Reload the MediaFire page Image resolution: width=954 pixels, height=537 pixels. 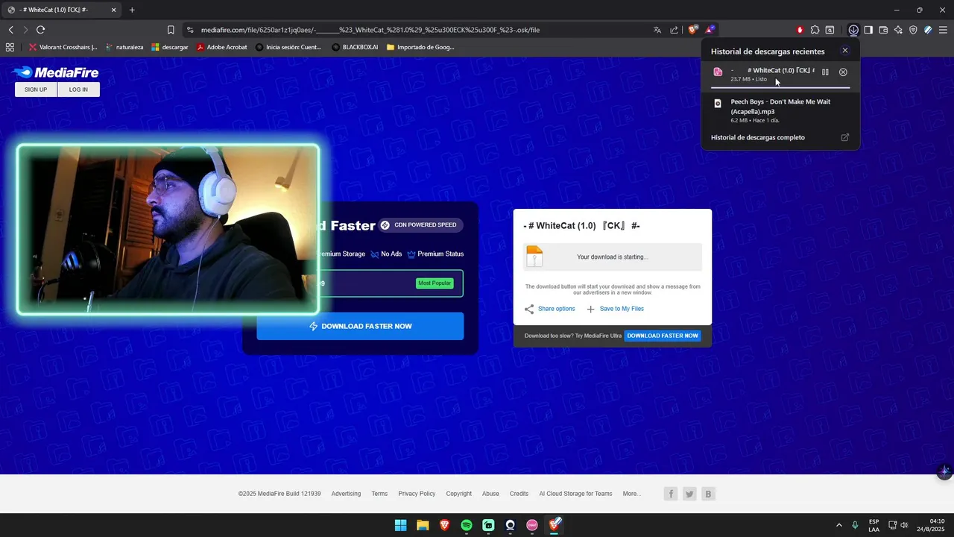pyautogui.click(x=40, y=30)
